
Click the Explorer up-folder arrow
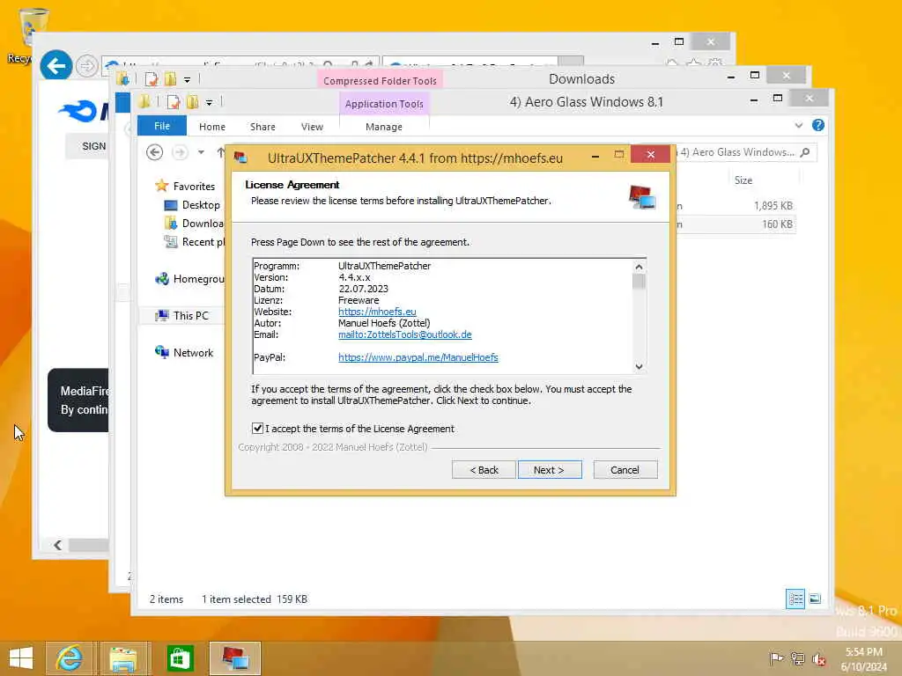pos(220,152)
